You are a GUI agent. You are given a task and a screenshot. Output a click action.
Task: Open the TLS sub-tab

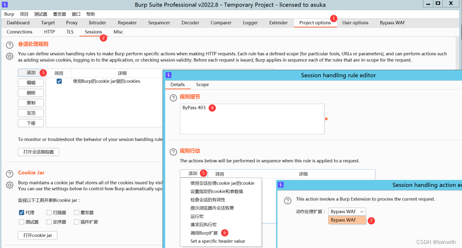[x=70, y=32]
